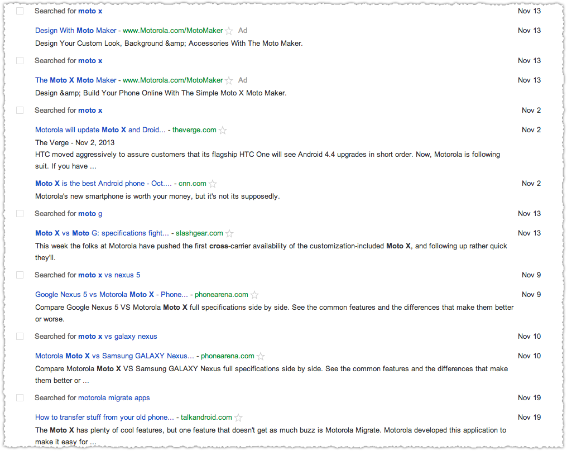Screen dimensions: 567x451
Task: Select the 'moto x vs galaxy nexus' checkbox
Action: (x=20, y=337)
